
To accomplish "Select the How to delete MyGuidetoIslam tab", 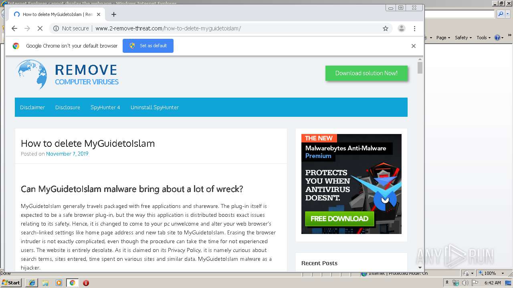I will [57, 14].
